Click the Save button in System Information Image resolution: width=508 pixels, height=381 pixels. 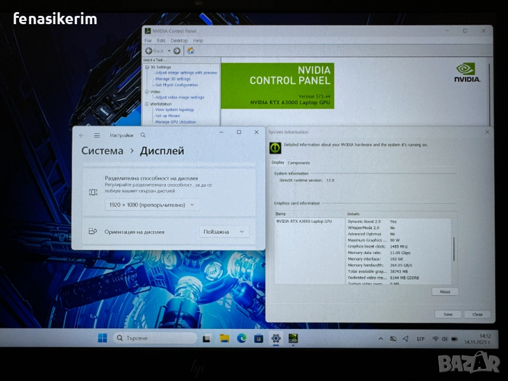pyautogui.click(x=448, y=314)
